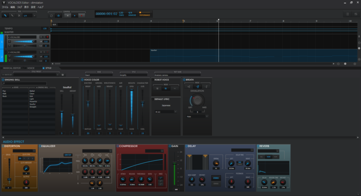The width and height of the screenshot is (361, 196).
Task: Open the Default Lyric phoneme dropdown
Action: pos(166,112)
